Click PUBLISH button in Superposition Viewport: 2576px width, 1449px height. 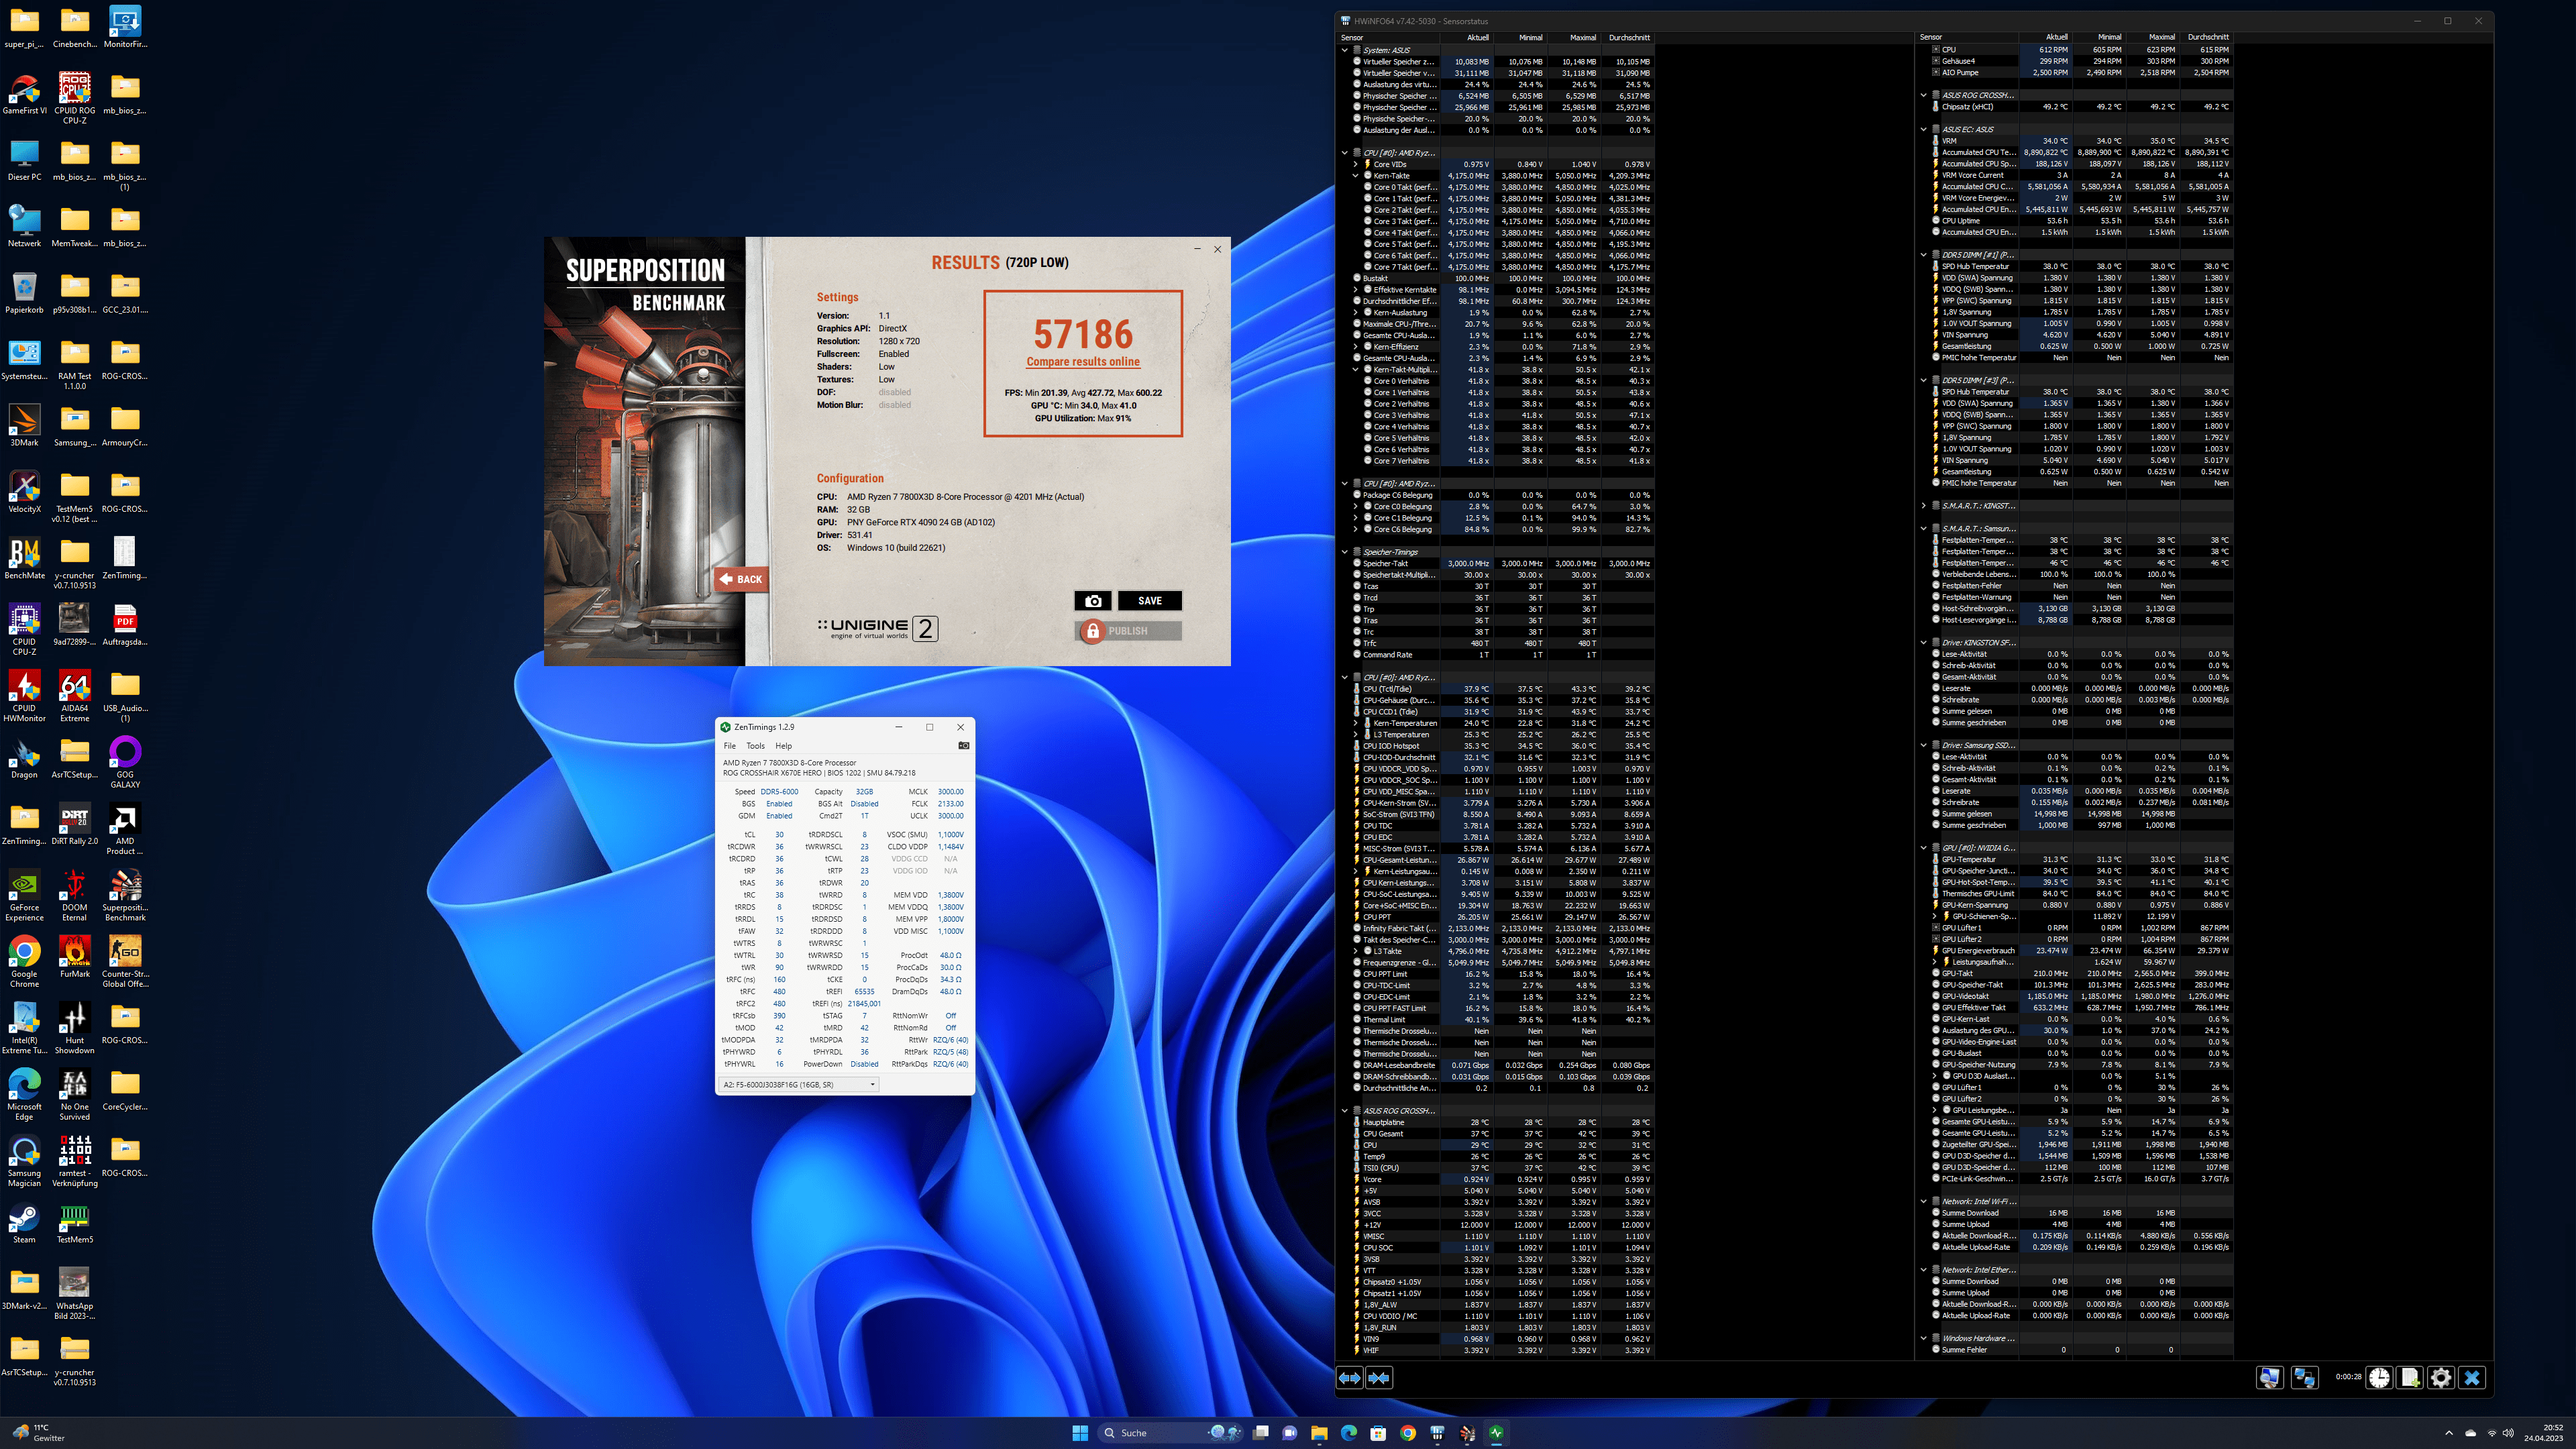point(1128,631)
